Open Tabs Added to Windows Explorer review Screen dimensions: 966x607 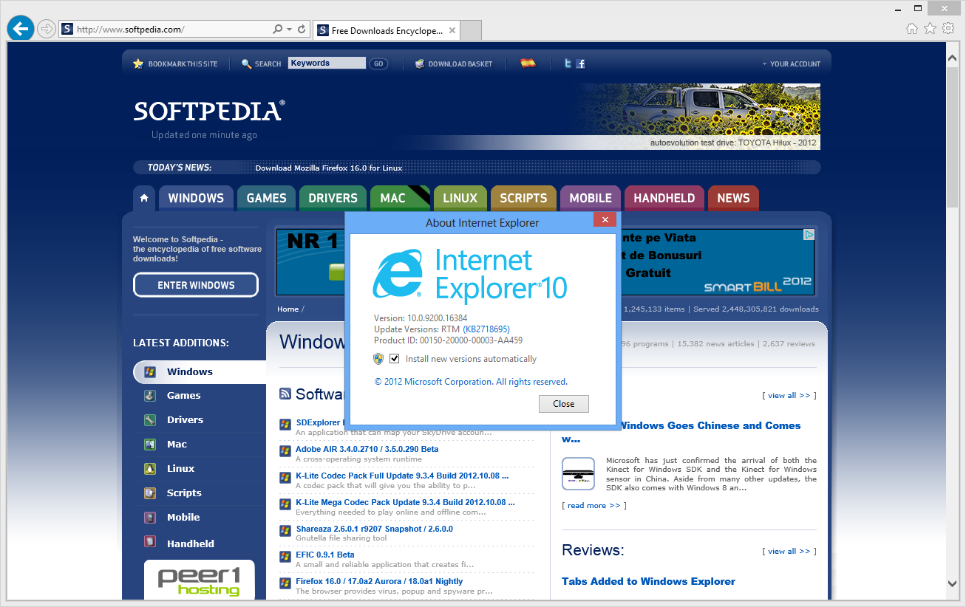(x=648, y=582)
